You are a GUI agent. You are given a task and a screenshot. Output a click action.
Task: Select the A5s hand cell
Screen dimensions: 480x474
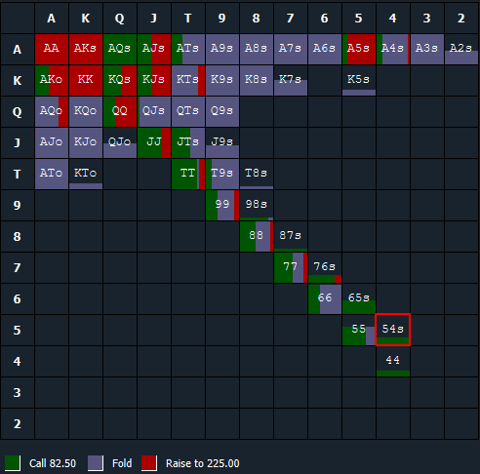(359, 49)
